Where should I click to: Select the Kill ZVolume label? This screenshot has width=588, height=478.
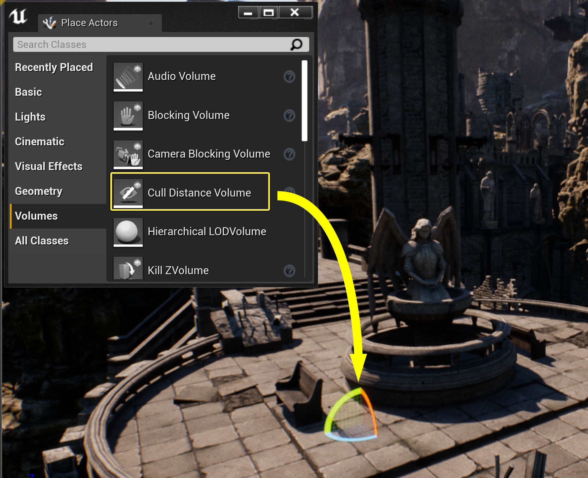point(178,271)
